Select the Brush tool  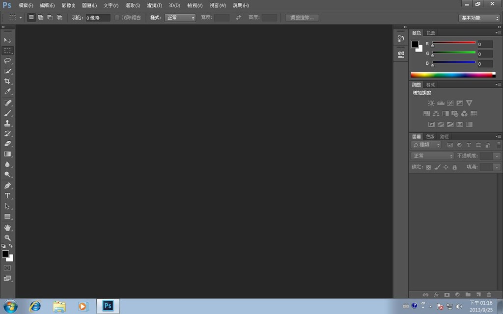[7, 113]
